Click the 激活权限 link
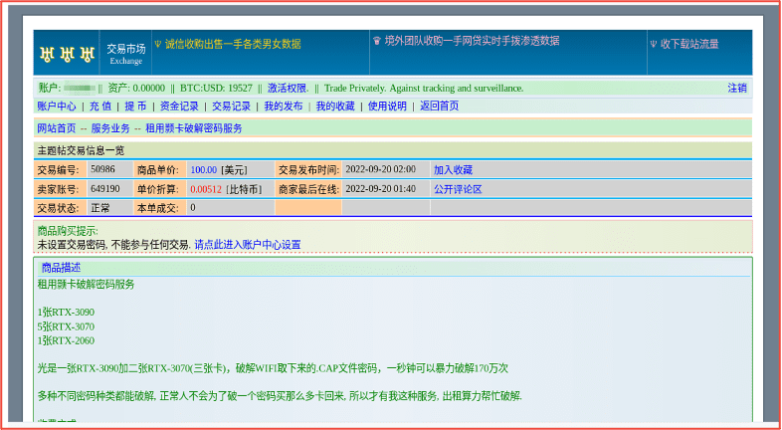The width and height of the screenshot is (782, 430). click(288, 89)
